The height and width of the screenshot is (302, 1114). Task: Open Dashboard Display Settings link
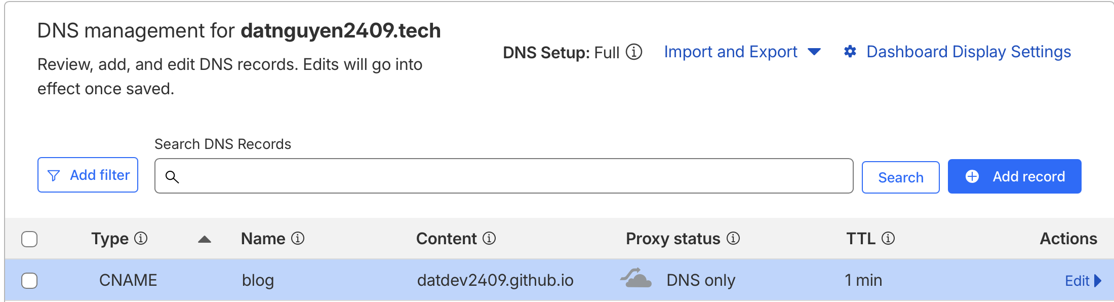point(968,52)
